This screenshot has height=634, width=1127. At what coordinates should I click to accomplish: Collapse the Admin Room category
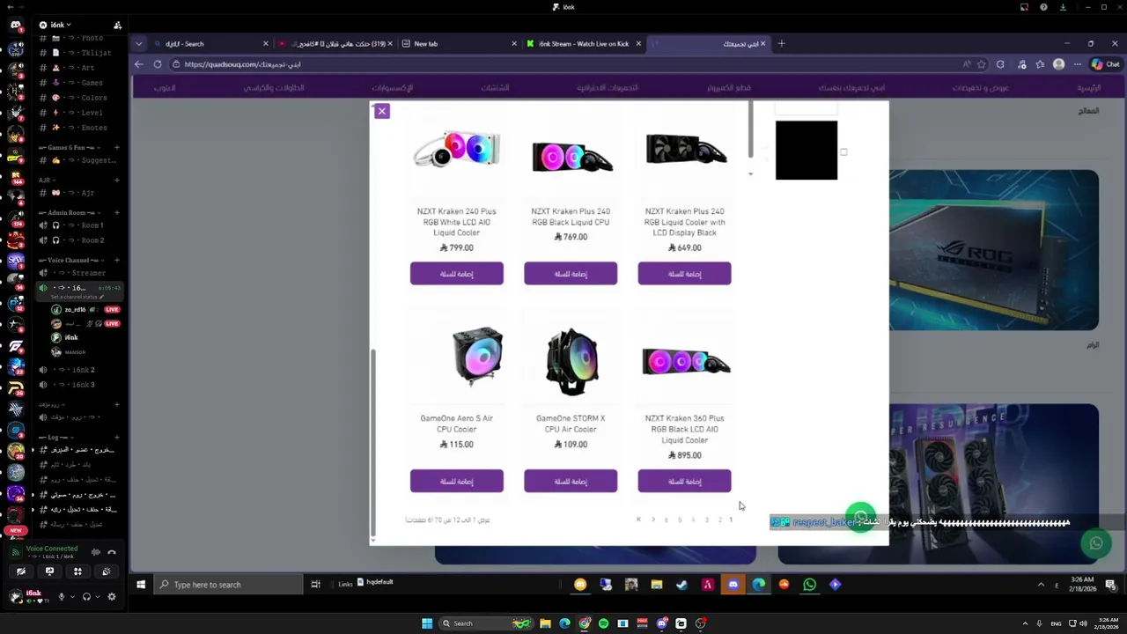point(69,212)
